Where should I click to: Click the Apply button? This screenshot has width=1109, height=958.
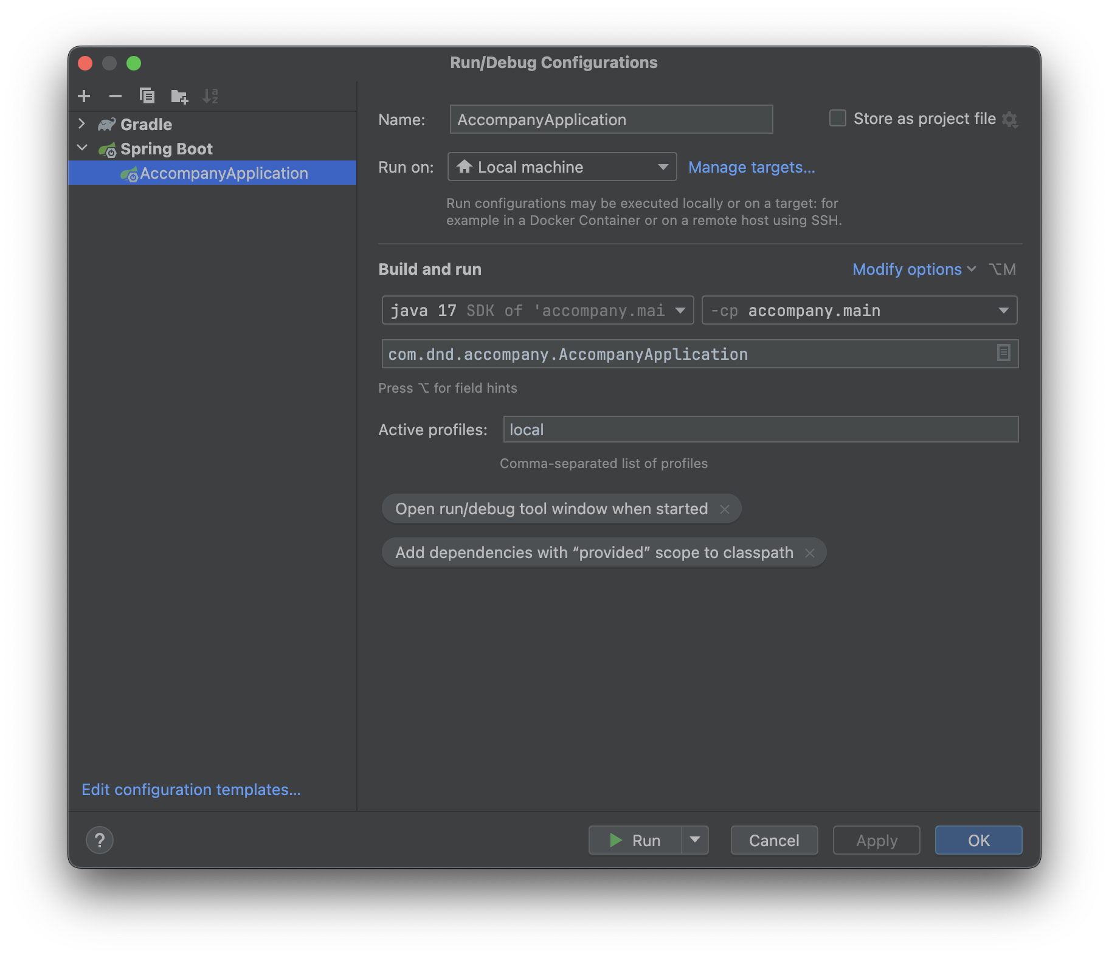876,840
